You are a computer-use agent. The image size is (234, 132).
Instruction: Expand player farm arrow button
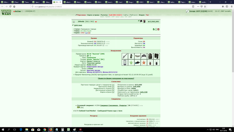[x=113, y=92]
